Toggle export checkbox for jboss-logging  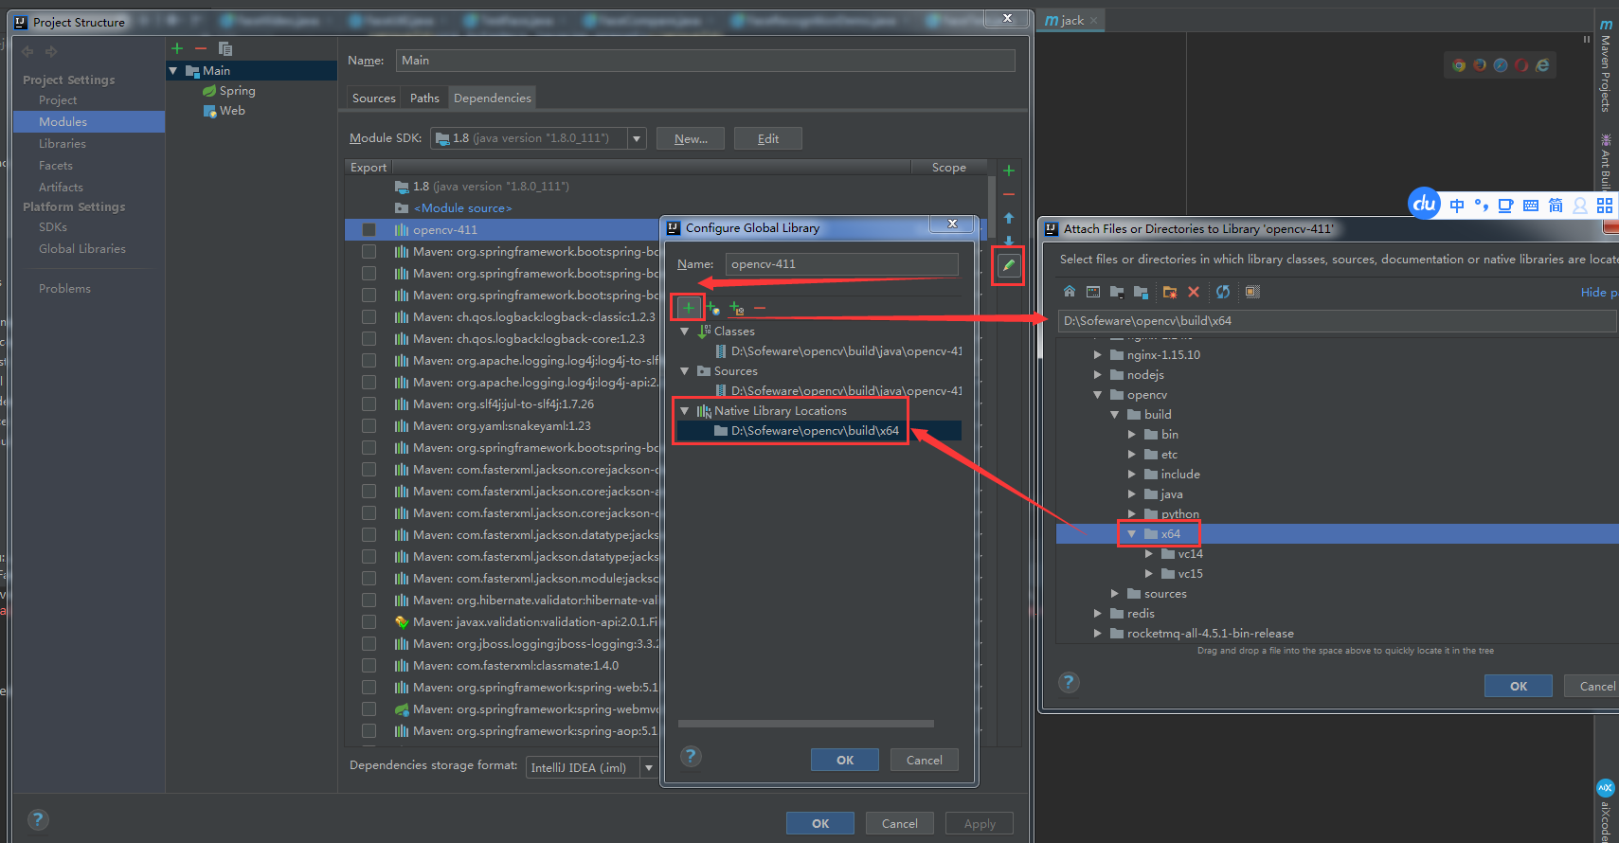click(x=369, y=644)
